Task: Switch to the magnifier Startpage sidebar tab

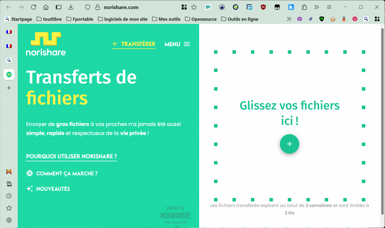Action: [9, 60]
